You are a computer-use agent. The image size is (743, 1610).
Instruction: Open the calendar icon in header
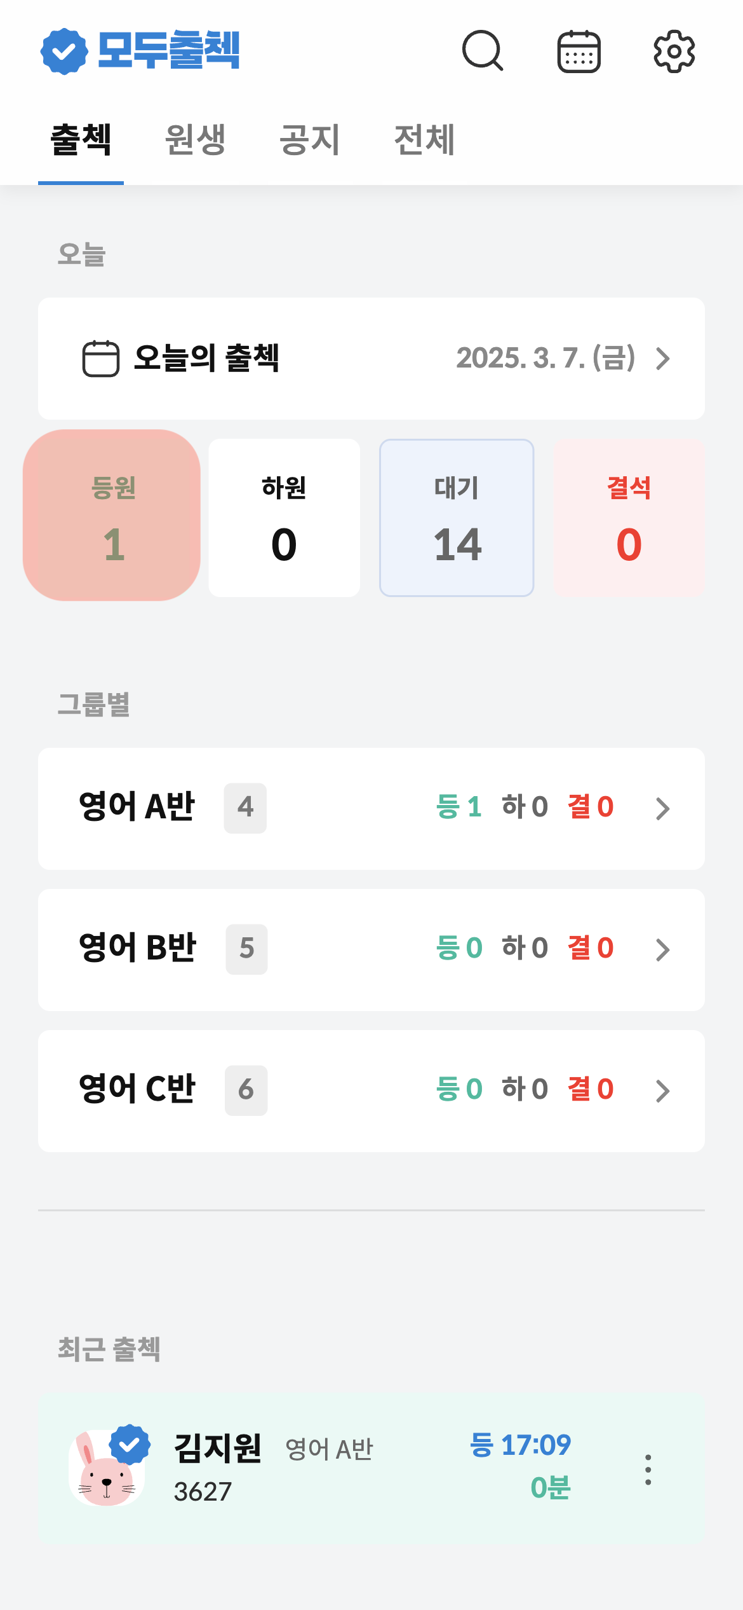pyautogui.click(x=579, y=52)
